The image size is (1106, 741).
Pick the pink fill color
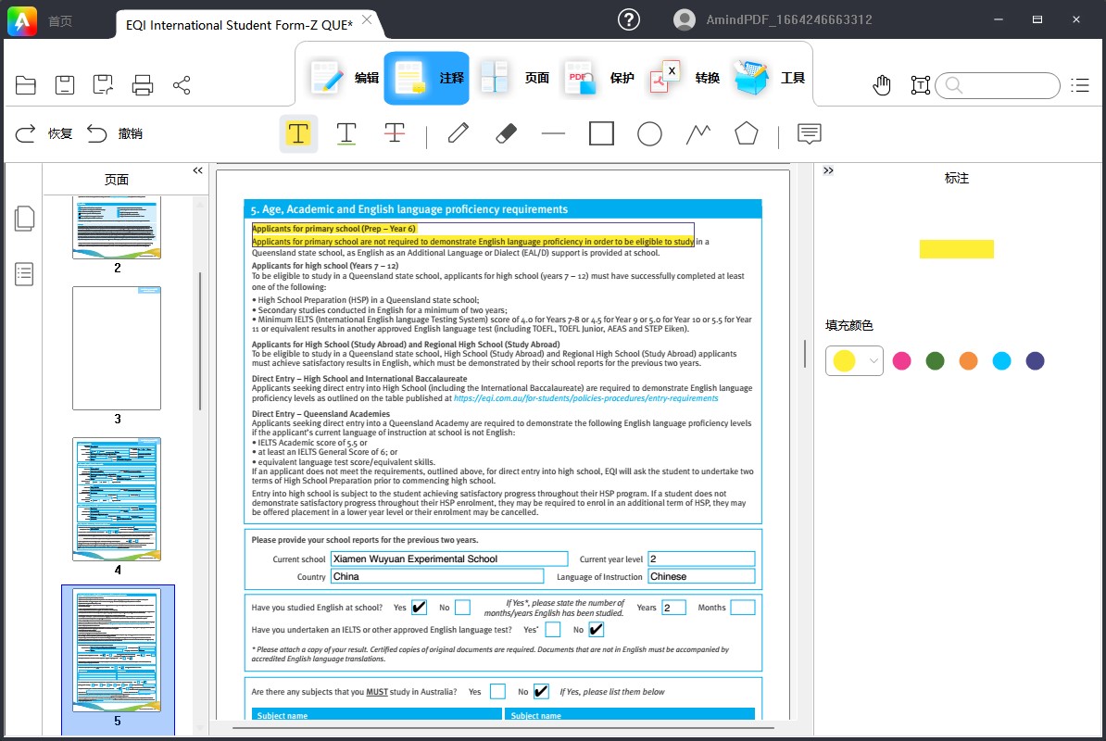901,361
